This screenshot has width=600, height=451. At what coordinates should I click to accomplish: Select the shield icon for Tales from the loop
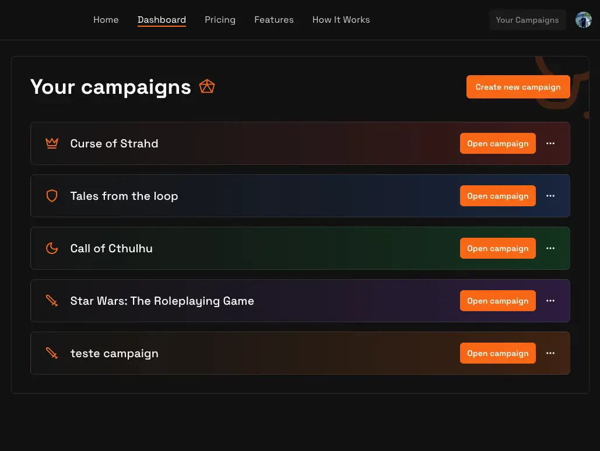(x=52, y=196)
